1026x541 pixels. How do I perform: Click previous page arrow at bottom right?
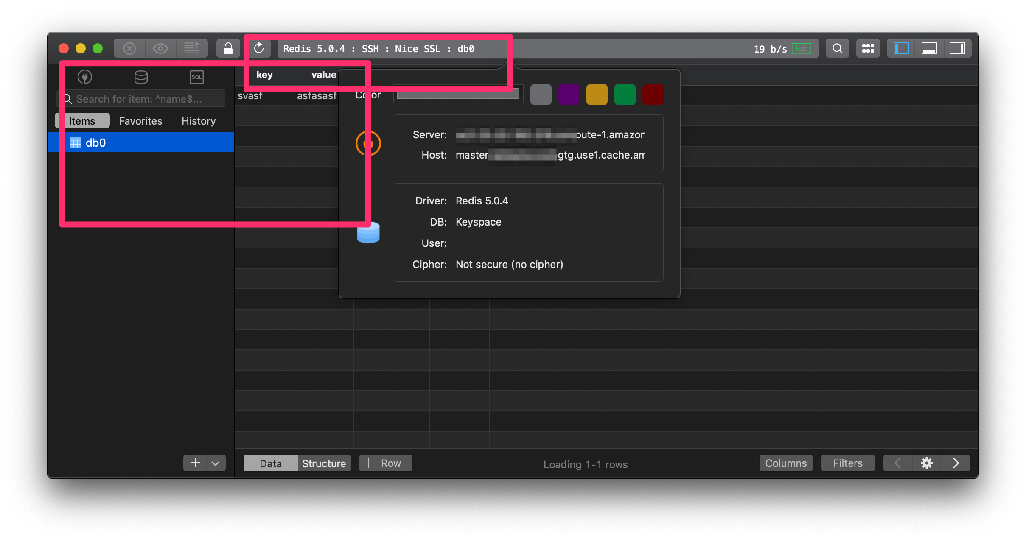click(897, 463)
